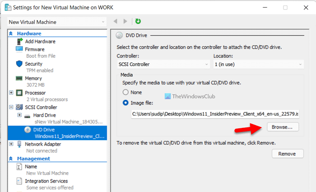Select the Security tree item
This screenshot has width=316, height=192.
point(34,64)
